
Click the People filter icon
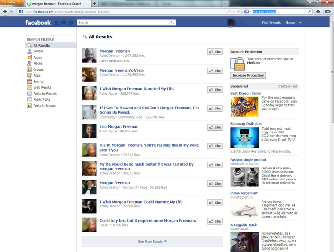pyautogui.click(x=29, y=51)
